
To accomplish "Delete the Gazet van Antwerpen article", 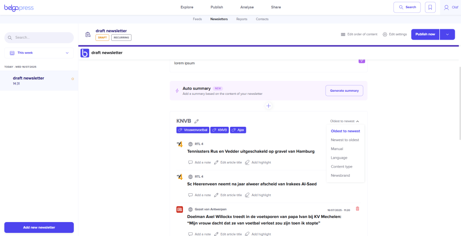I will 357,209.
